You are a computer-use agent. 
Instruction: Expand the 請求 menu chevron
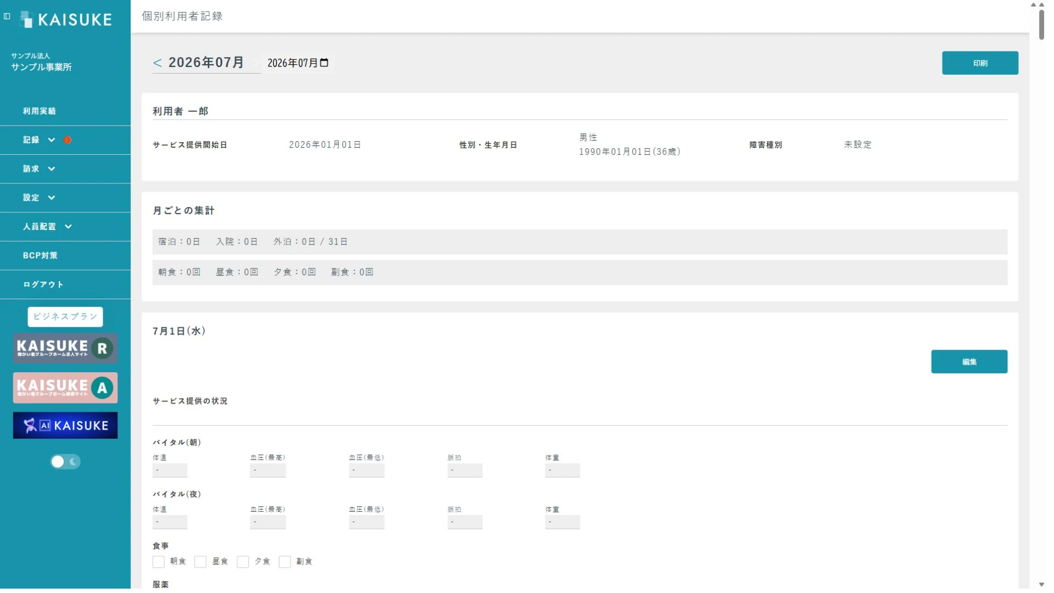(x=52, y=169)
